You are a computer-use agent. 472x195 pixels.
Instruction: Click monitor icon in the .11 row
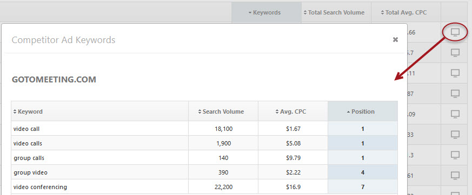455,73
